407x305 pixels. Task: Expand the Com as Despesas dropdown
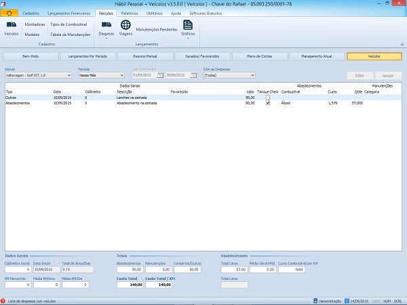(x=252, y=75)
